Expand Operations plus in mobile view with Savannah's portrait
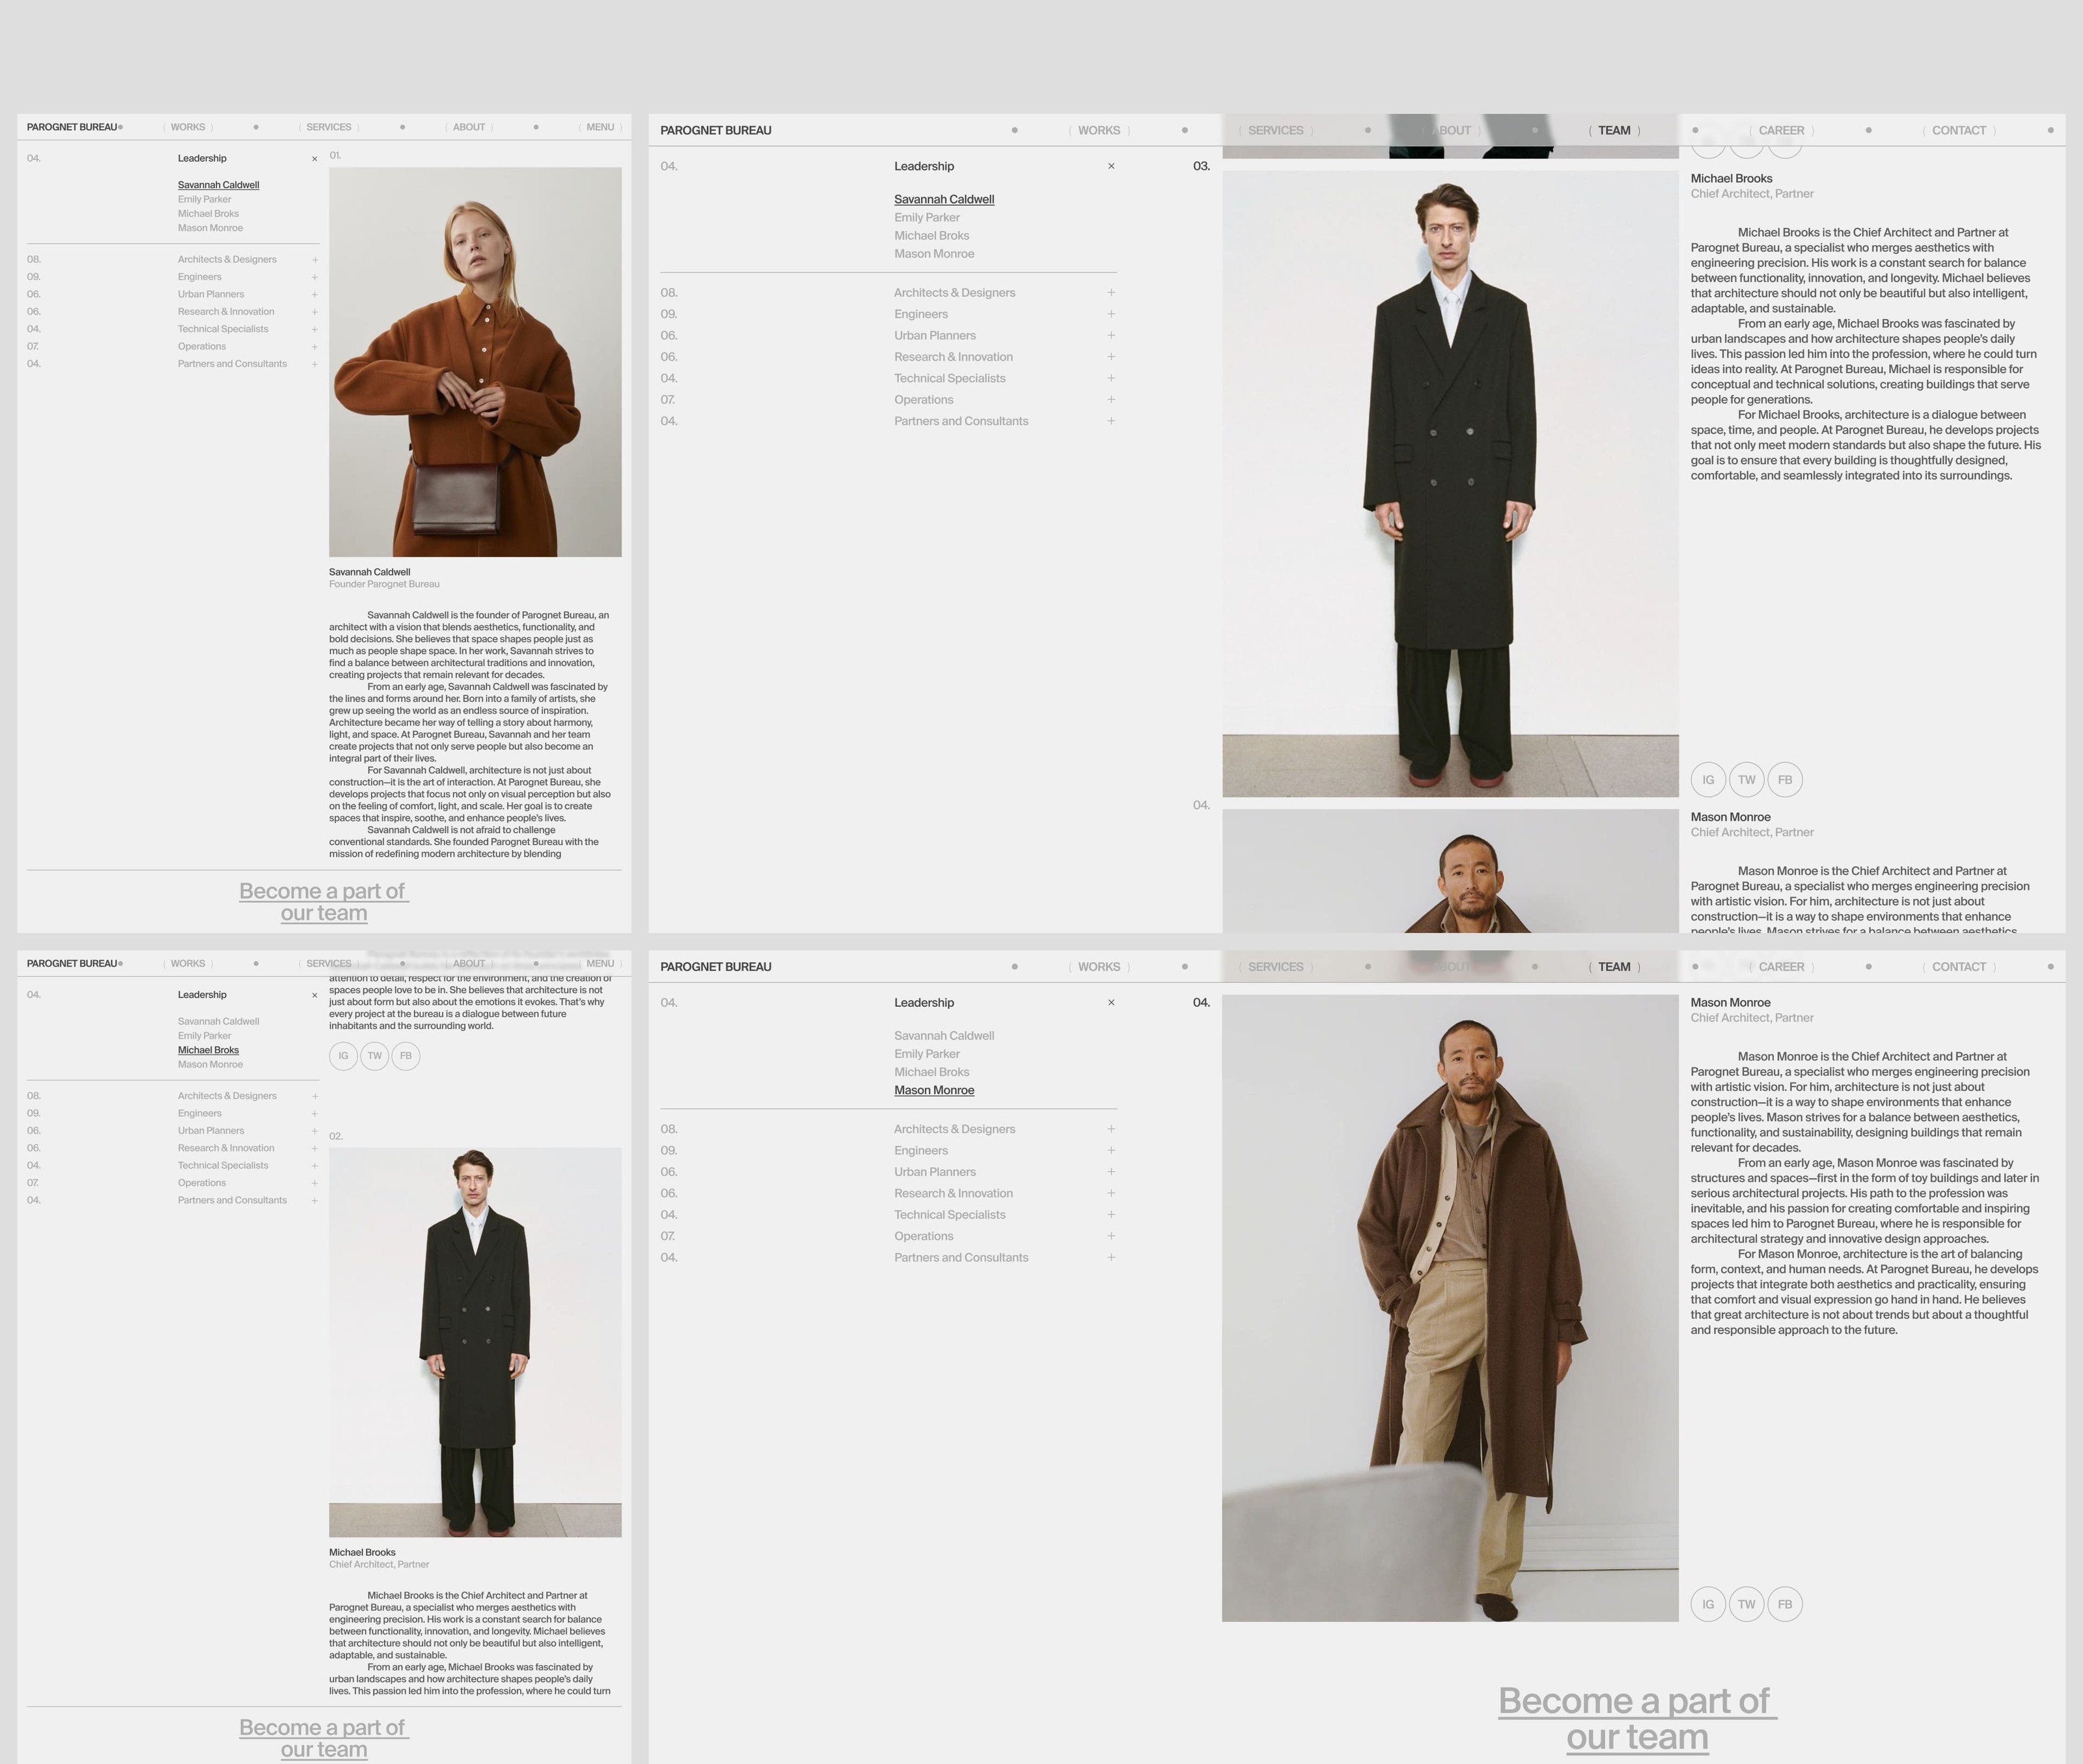Viewport: 2083px width, 1764px height. pos(315,347)
